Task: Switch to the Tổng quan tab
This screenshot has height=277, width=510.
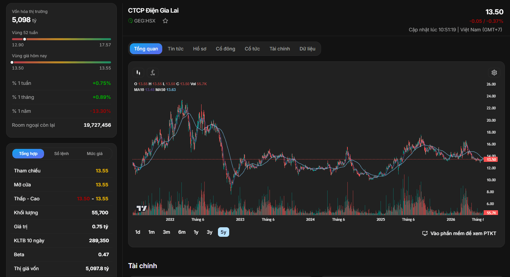Action: (146, 49)
